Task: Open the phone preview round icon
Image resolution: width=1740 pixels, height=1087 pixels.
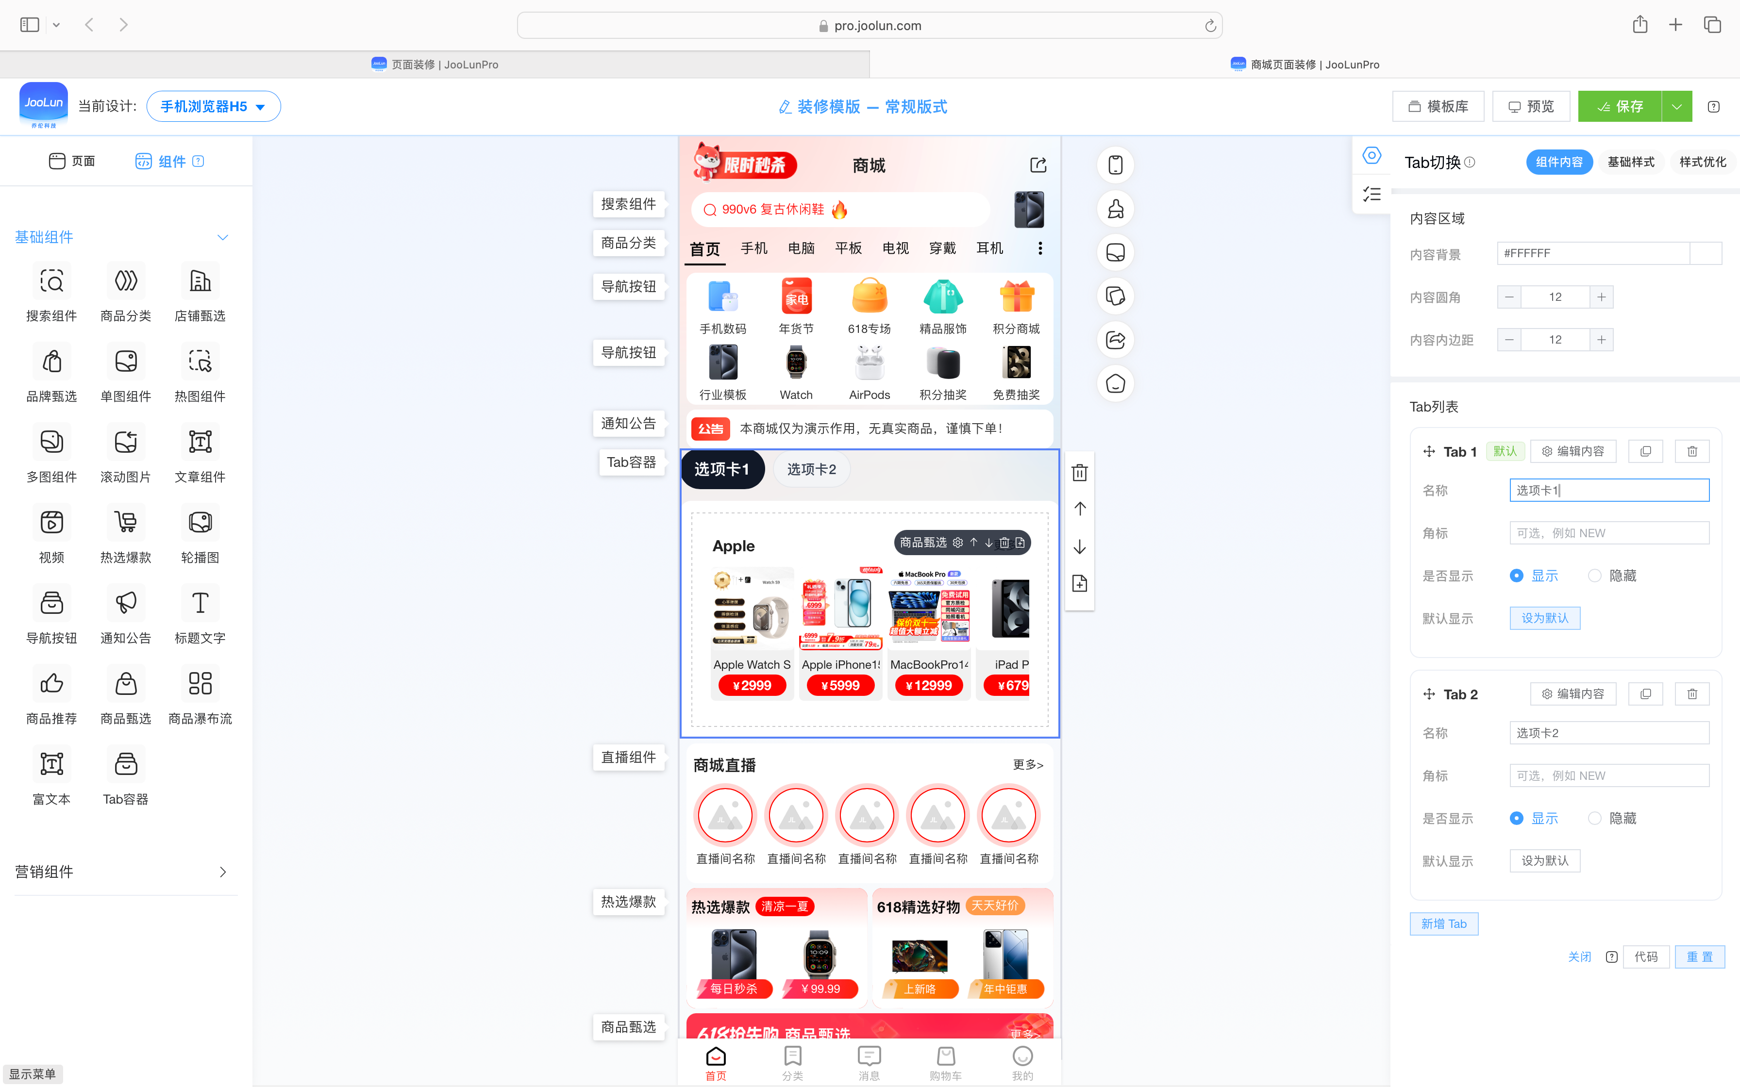Action: pyautogui.click(x=1115, y=165)
